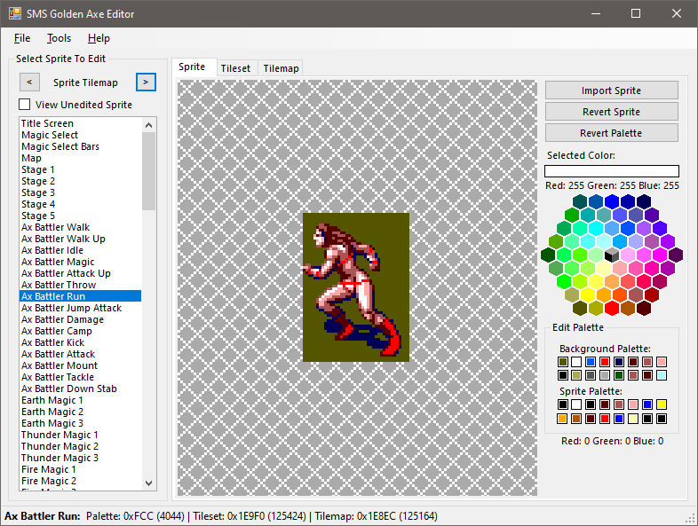
Task: Pick the gray-black center hexagon in color wheel
Action: pos(612,255)
